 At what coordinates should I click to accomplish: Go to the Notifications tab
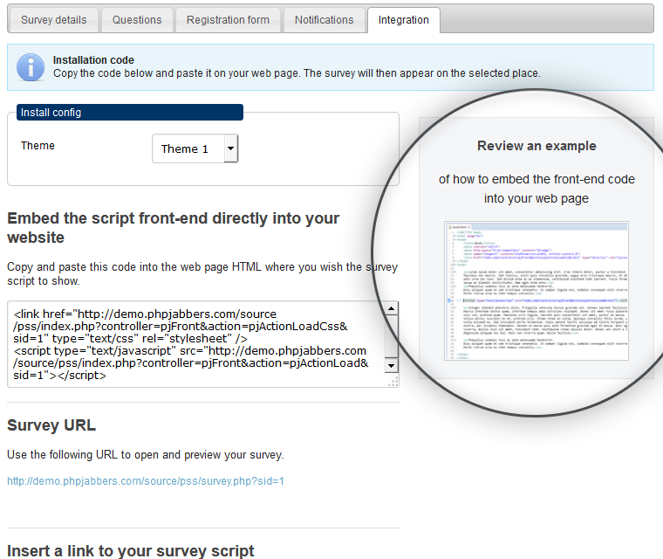pos(324,20)
